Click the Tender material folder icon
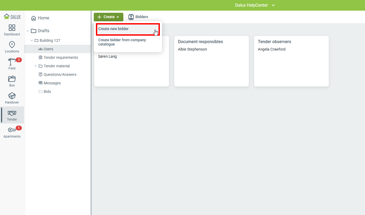This screenshot has height=215, width=365. [x=40, y=66]
